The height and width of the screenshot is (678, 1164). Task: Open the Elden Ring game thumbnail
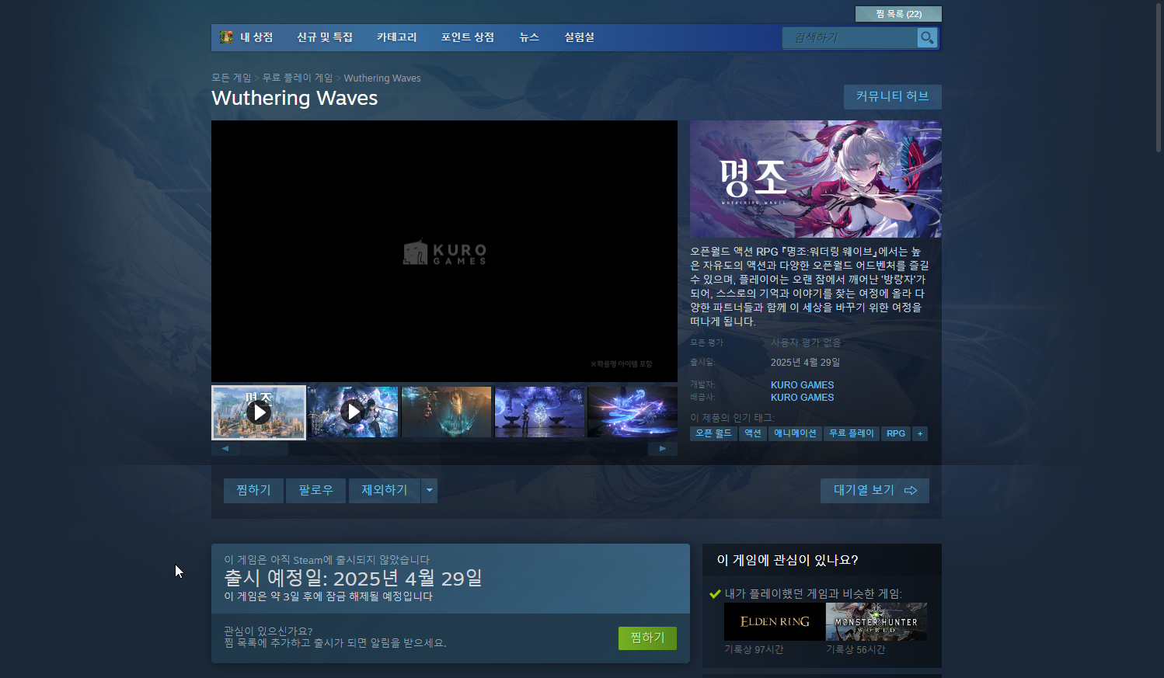tap(774, 621)
